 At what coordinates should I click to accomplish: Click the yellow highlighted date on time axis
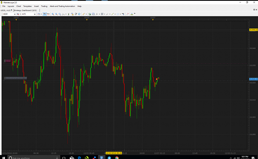coord(114,153)
